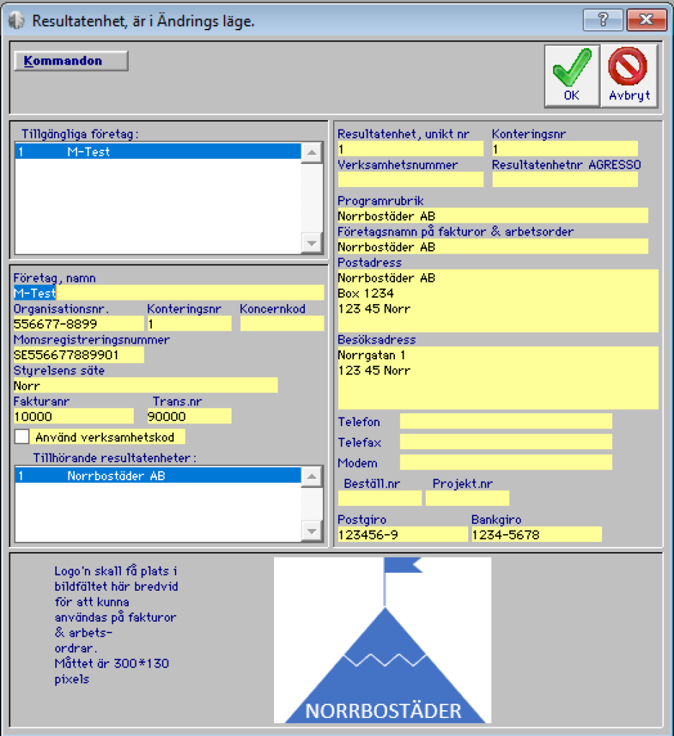This screenshot has width=674, height=736.
Task: Click the Styrelsens säte field with Norr
Action: coord(145,385)
